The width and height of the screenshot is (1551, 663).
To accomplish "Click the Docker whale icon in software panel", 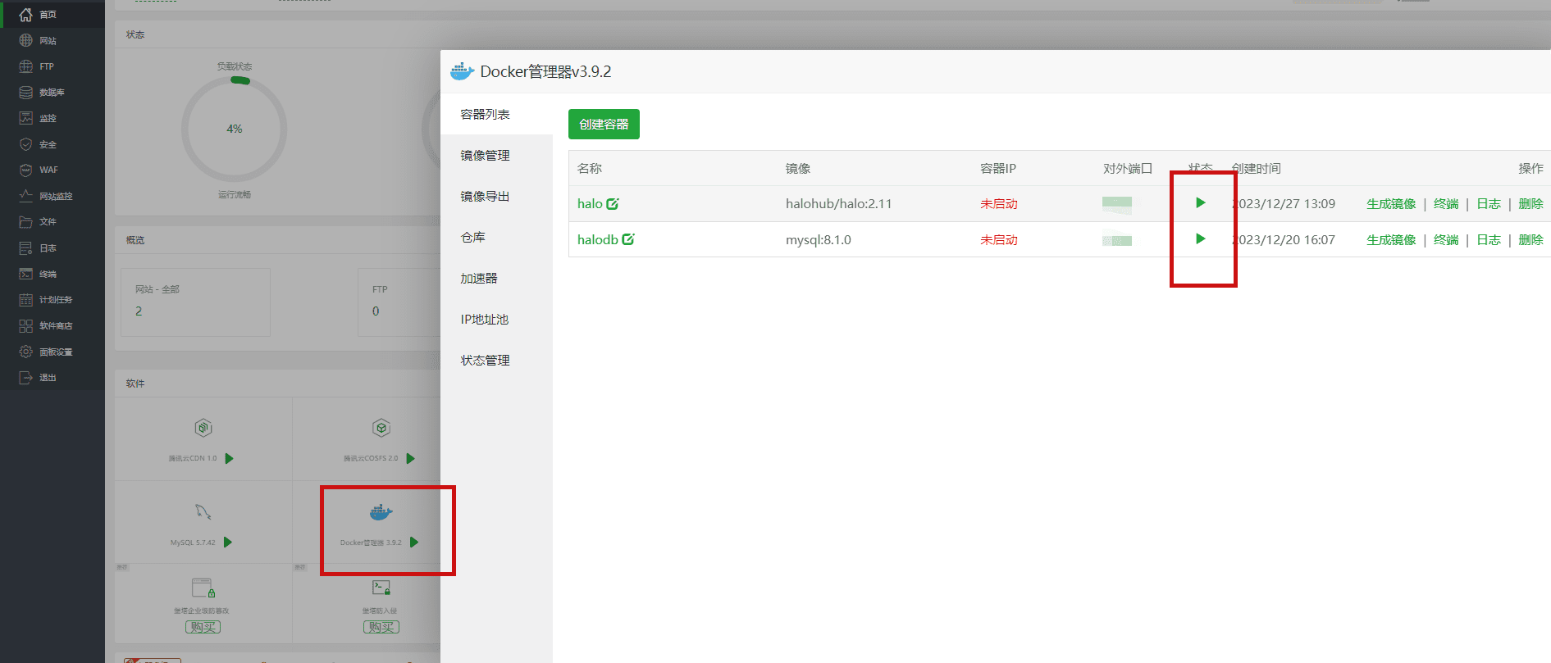I will tap(381, 513).
